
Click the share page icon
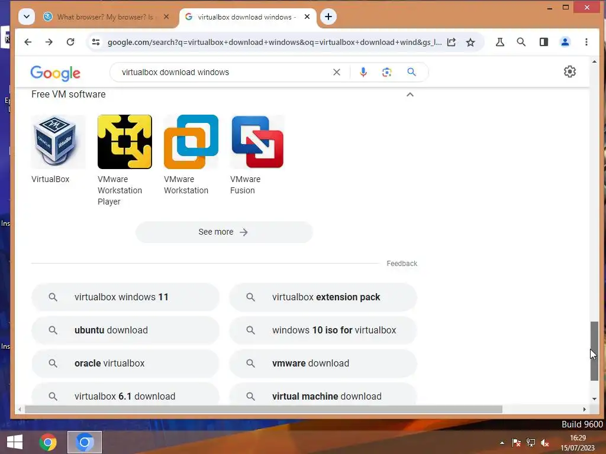click(452, 42)
